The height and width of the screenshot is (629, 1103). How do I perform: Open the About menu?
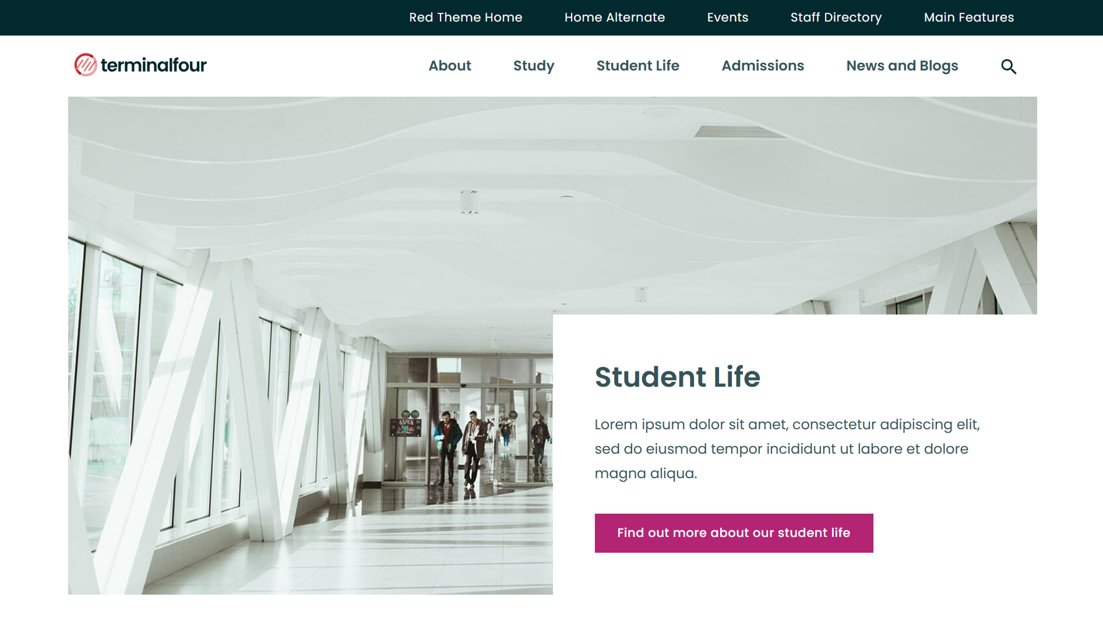coord(450,66)
